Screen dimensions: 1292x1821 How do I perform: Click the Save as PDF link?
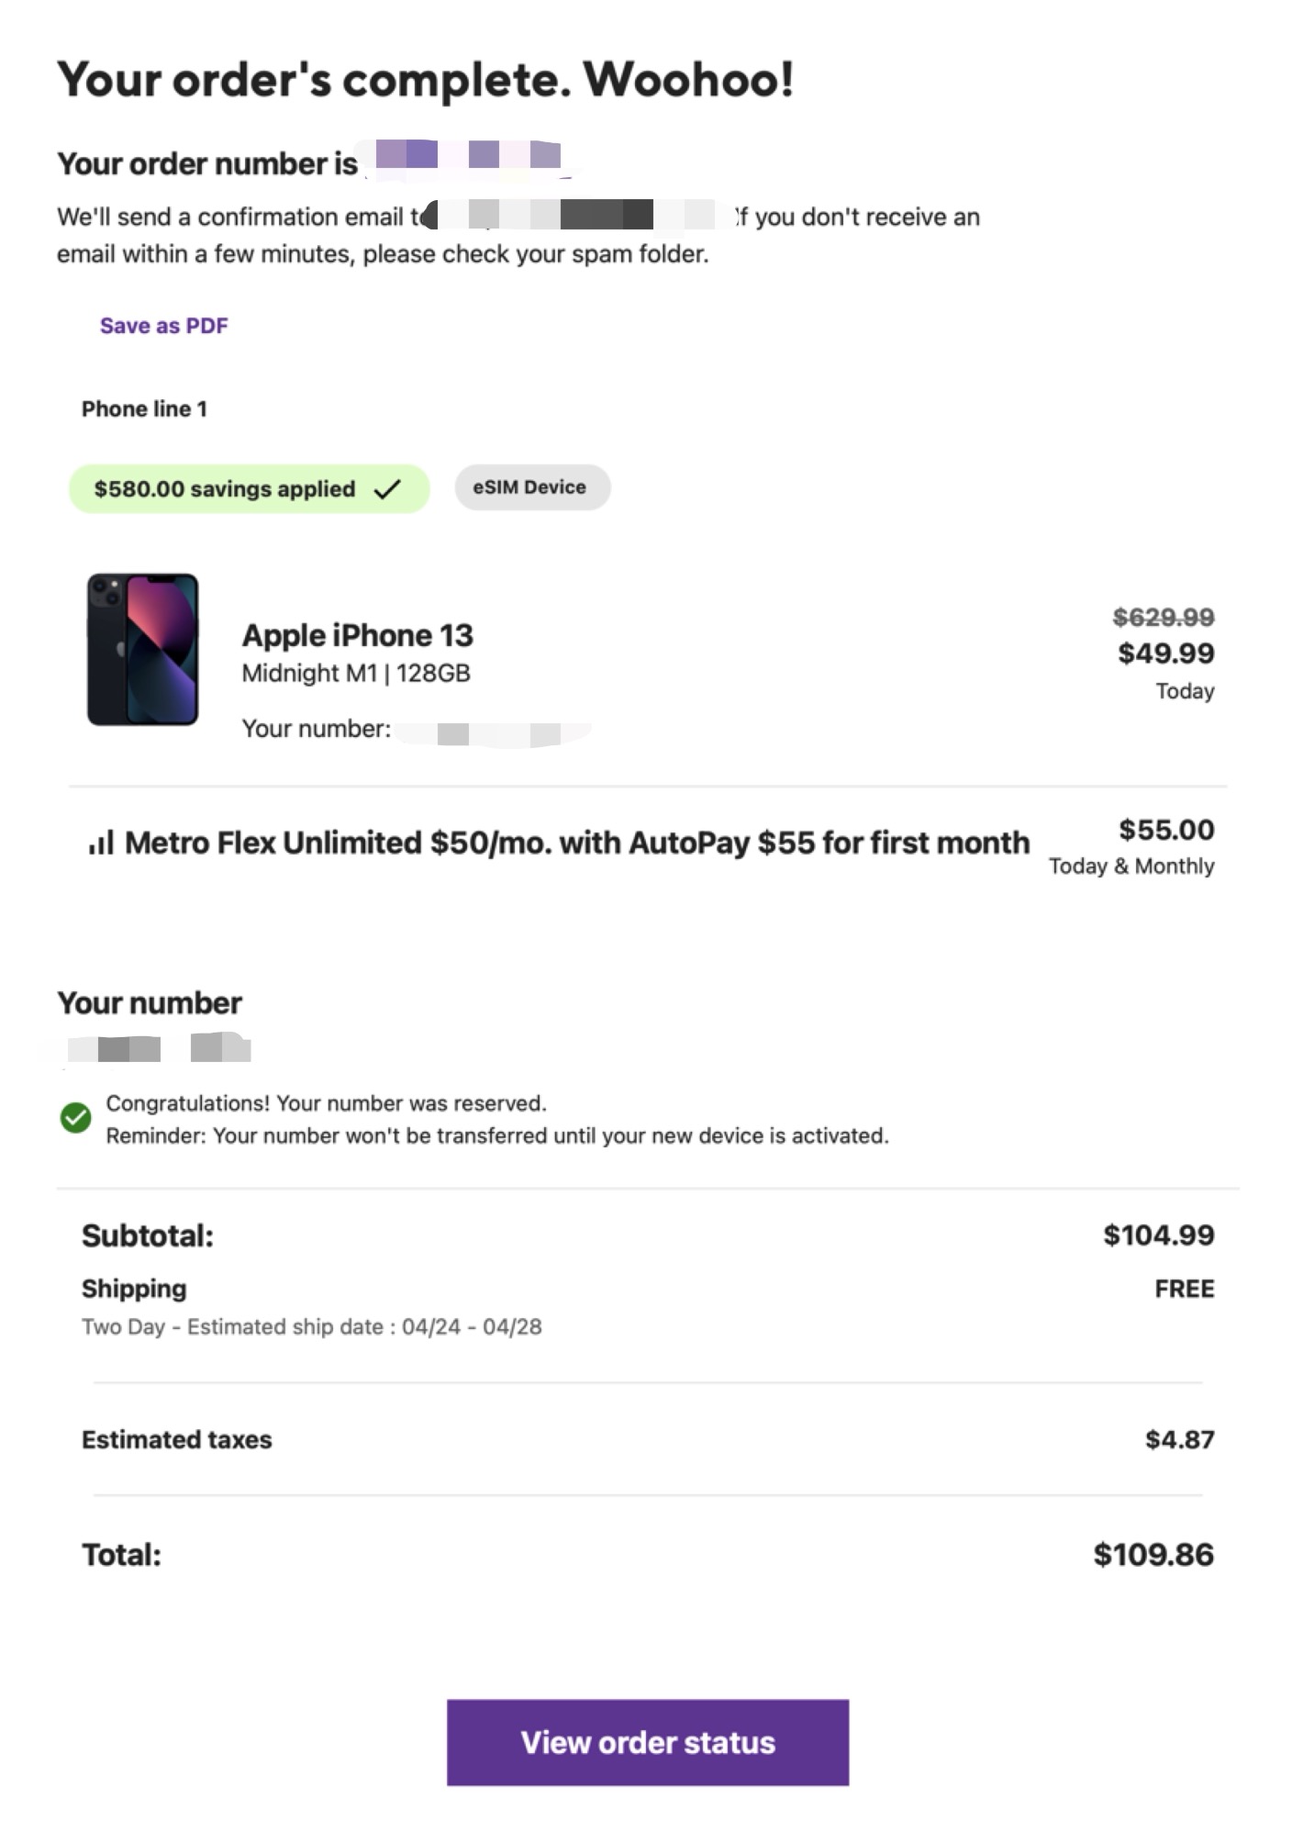click(x=163, y=326)
